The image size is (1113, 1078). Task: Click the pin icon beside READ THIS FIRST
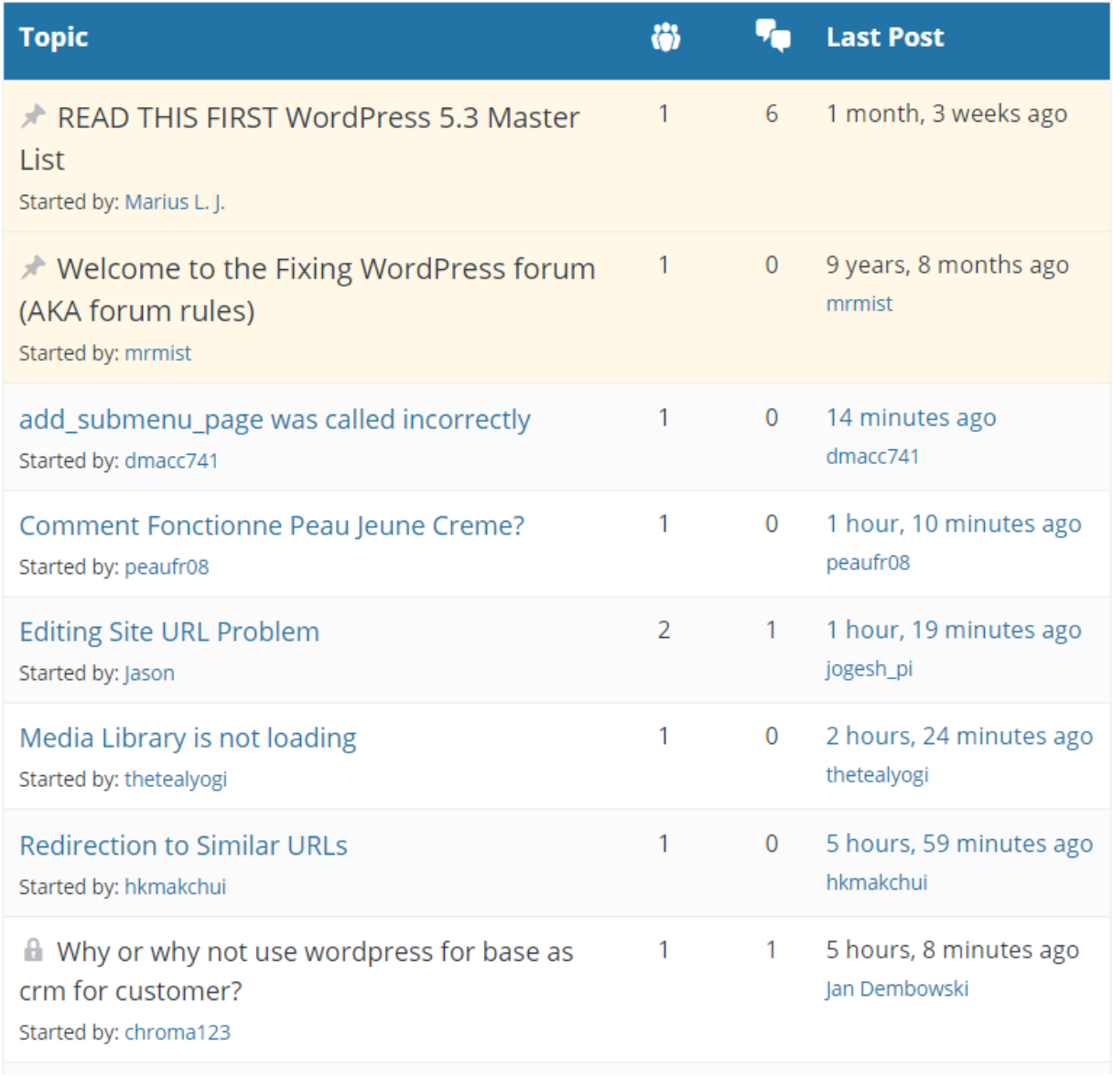(x=33, y=116)
